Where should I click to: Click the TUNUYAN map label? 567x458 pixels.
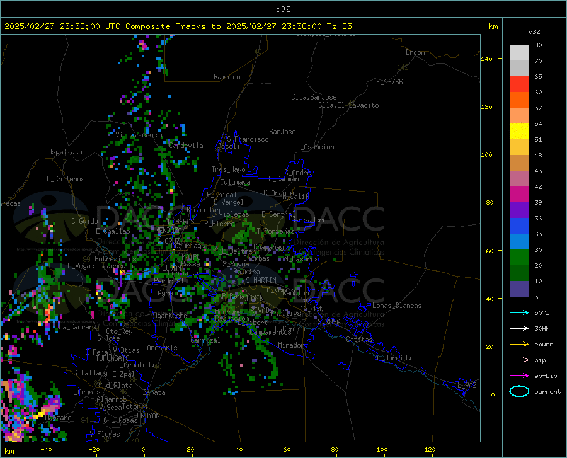point(146,415)
